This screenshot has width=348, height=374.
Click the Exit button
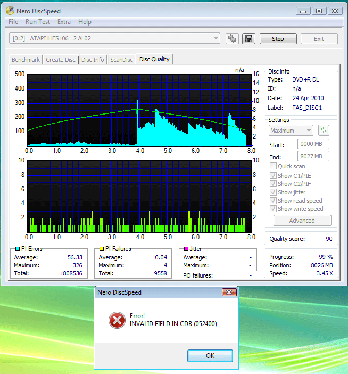(319, 39)
